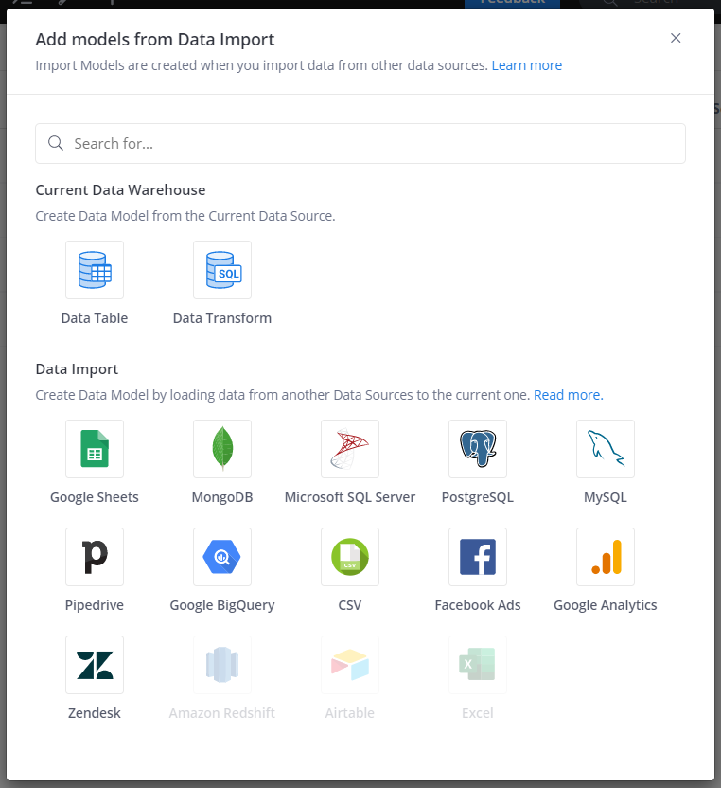Viewport: 721px width, 788px height.
Task: Click the Data Import section heading
Action: click(77, 368)
